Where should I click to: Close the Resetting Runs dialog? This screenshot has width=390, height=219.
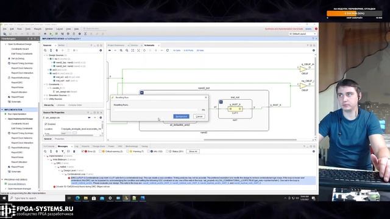point(206,97)
